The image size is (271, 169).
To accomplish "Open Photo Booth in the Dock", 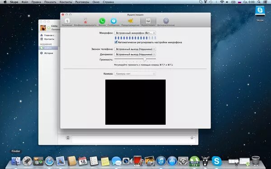I will (x=139, y=161).
